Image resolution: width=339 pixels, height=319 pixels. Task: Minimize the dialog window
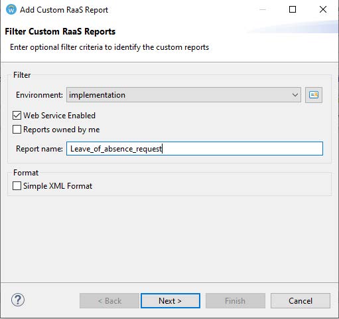click(263, 9)
